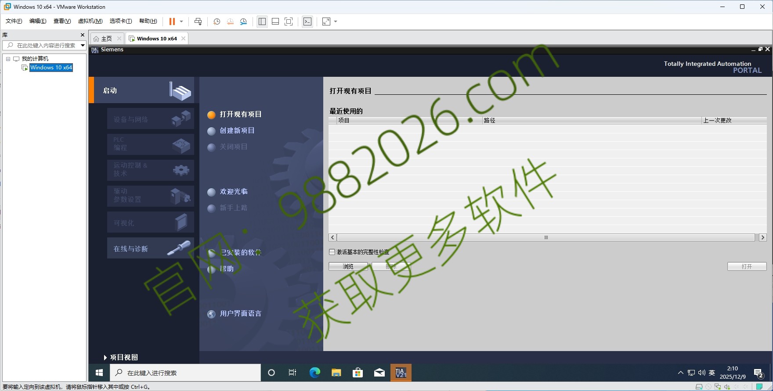Screen dimensions: 773x391
Task: Open the 在线与诊断 portal section
Action: 151,248
